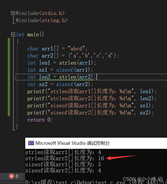The height and width of the screenshot is (184, 167).
Task: Click the int len1 = strlen(arr1) line
Action: [62, 63]
